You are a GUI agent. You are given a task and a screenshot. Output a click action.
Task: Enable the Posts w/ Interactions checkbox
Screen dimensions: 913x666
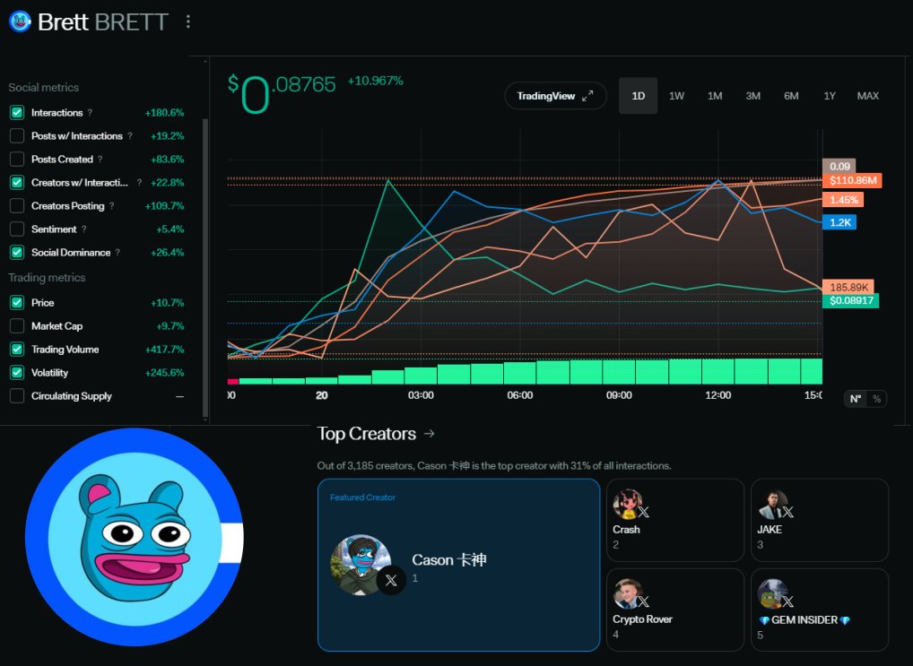(17, 136)
